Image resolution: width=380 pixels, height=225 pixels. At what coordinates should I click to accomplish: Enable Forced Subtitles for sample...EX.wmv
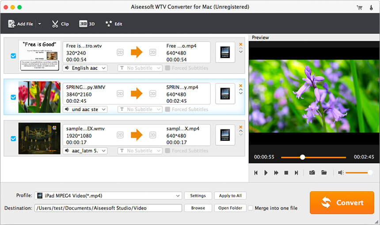tap(167, 151)
